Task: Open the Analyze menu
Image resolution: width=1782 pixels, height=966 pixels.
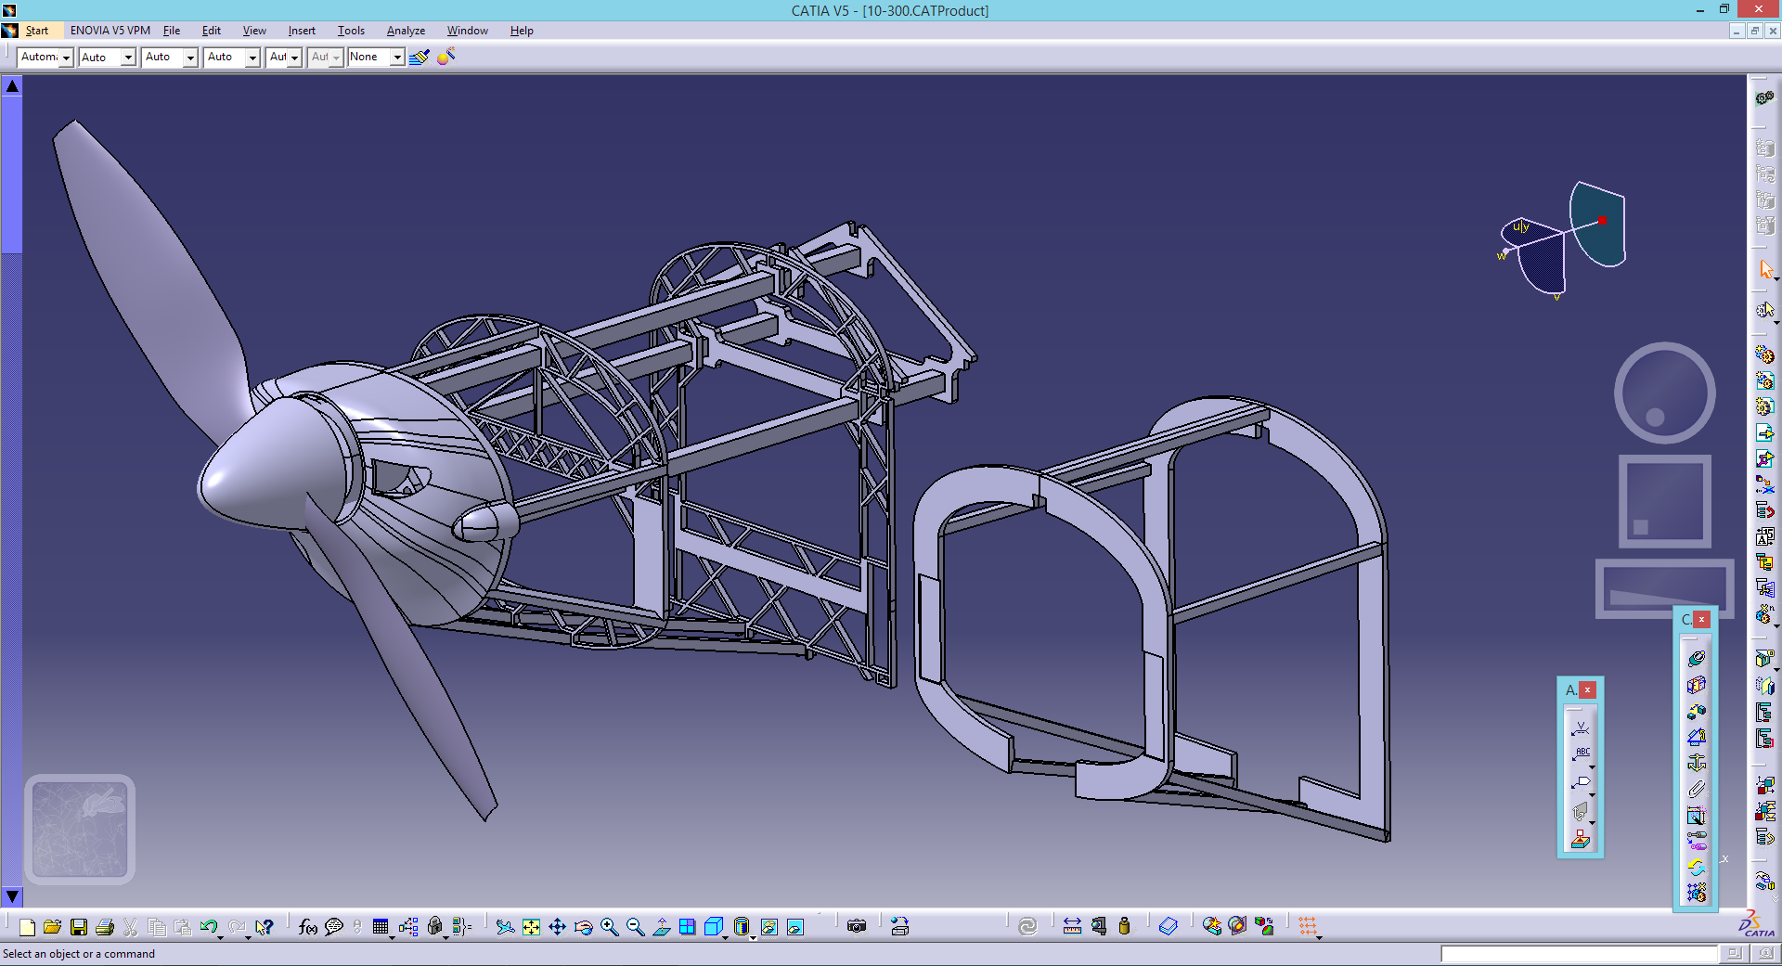Action: pyautogui.click(x=406, y=31)
